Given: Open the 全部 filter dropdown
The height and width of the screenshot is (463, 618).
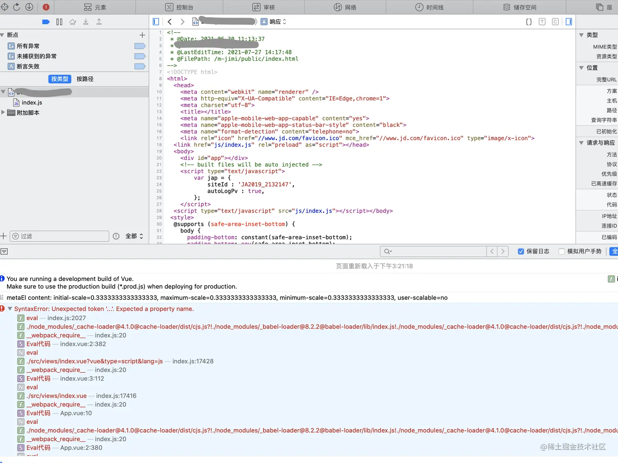Looking at the screenshot, I should coord(134,236).
